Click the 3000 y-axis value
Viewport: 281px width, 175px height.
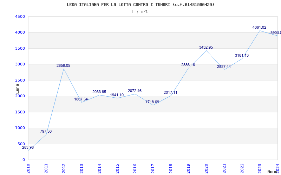[x=20, y=64]
